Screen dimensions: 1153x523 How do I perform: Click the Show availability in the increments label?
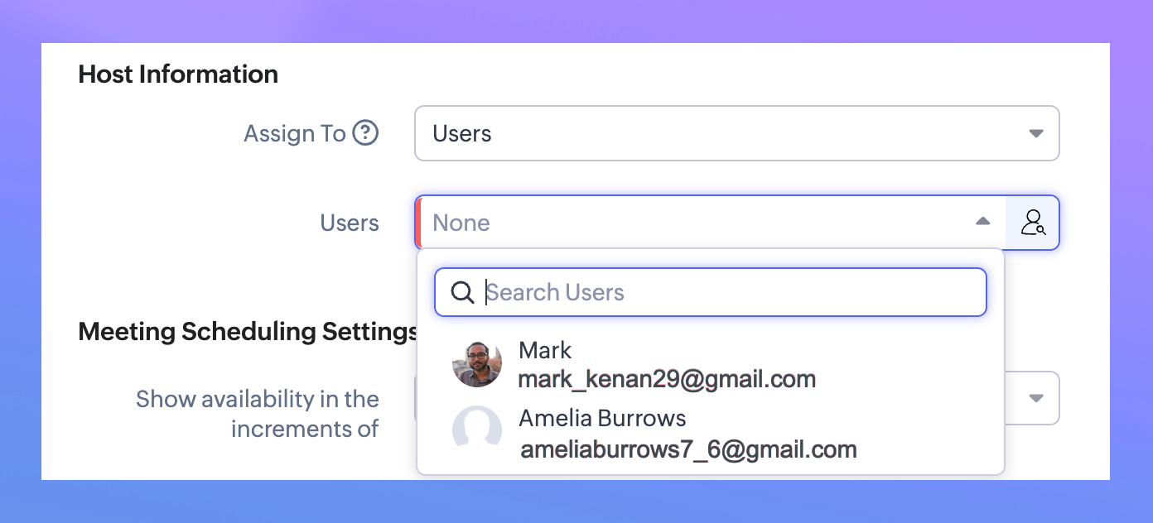(258, 414)
